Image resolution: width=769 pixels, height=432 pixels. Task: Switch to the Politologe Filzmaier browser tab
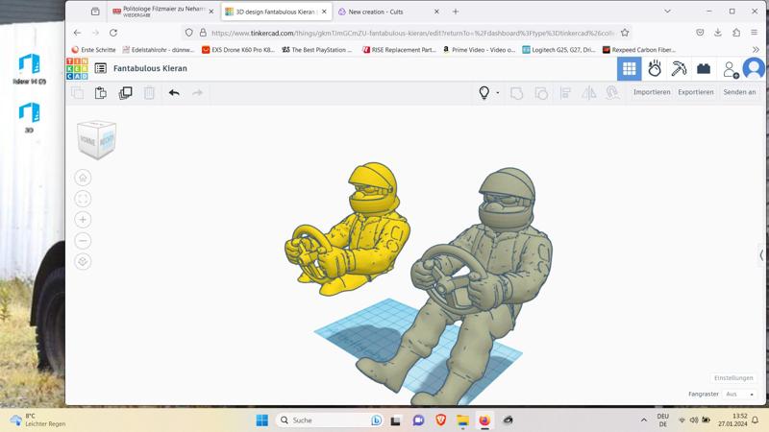click(x=162, y=12)
